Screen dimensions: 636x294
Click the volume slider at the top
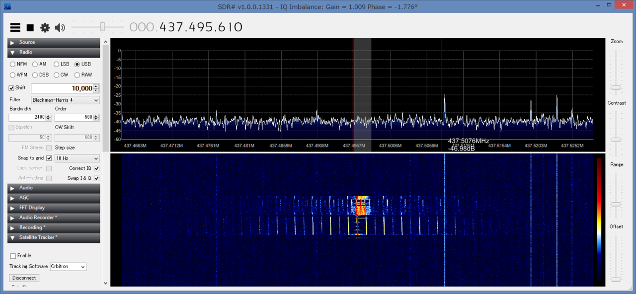point(98,26)
